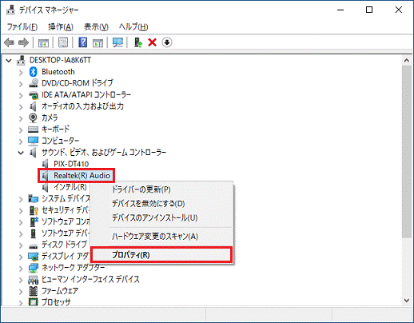Click the vertical scrollbar thumb
The image size is (414, 323).
coord(407,152)
